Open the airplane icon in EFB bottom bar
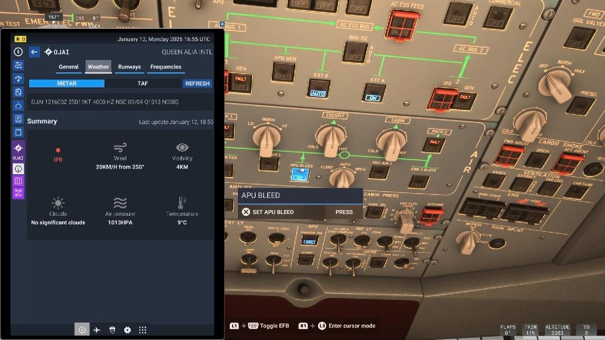 click(97, 330)
